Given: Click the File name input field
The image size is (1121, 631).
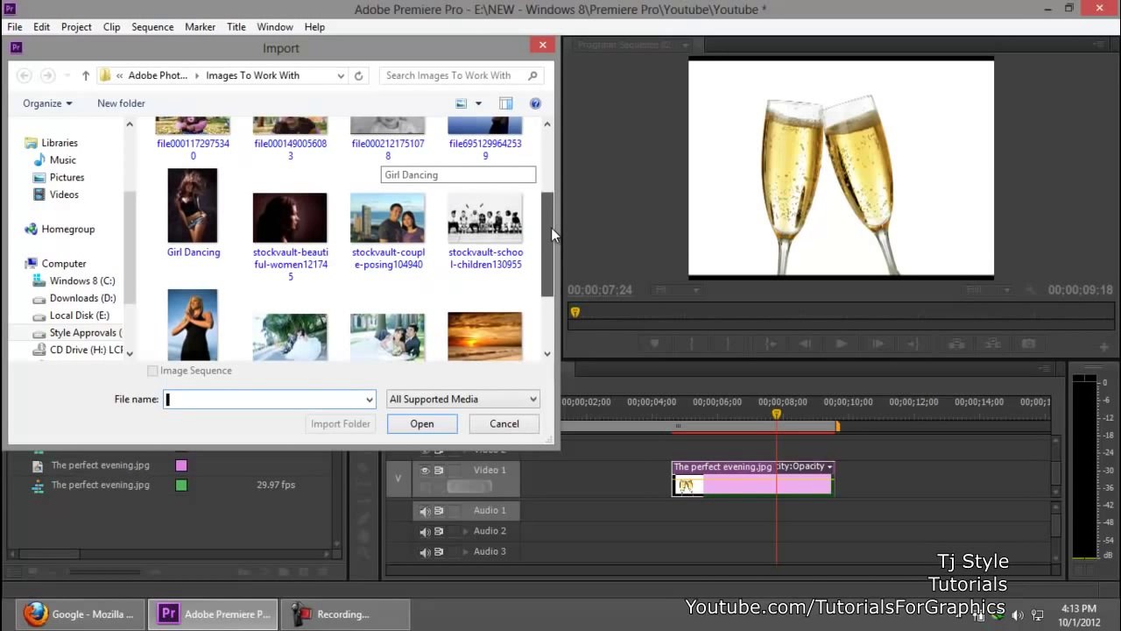Looking at the screenshot, I should [269, 400].
